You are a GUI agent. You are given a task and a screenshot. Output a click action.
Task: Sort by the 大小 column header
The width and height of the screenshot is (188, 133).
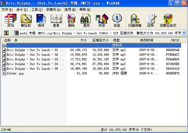pos(77,40)
